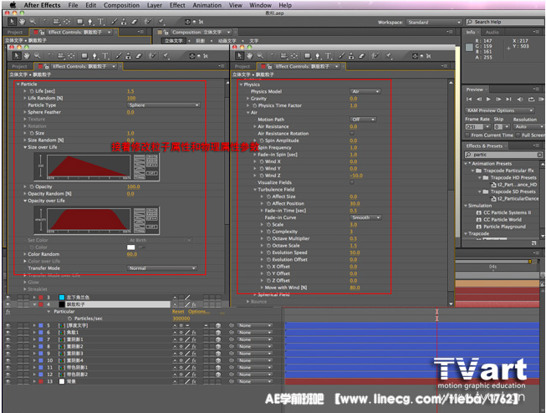Click Reset for Particular effect
Image resolution: width=546 pixels, height=413 pixels.
point(178,311)
